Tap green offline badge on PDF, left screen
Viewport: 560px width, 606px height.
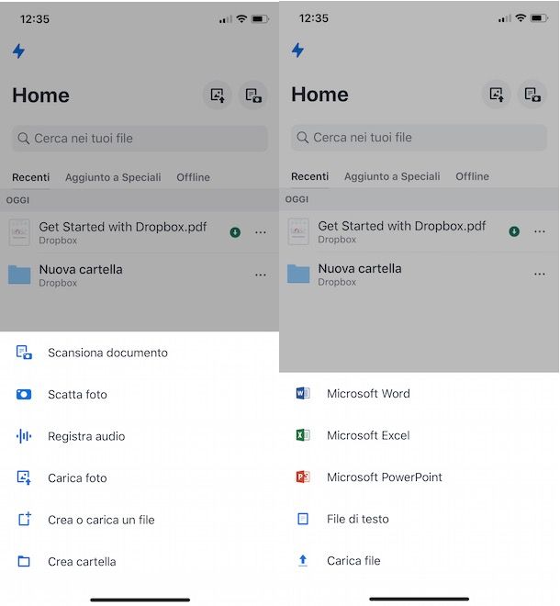[235, 232]
